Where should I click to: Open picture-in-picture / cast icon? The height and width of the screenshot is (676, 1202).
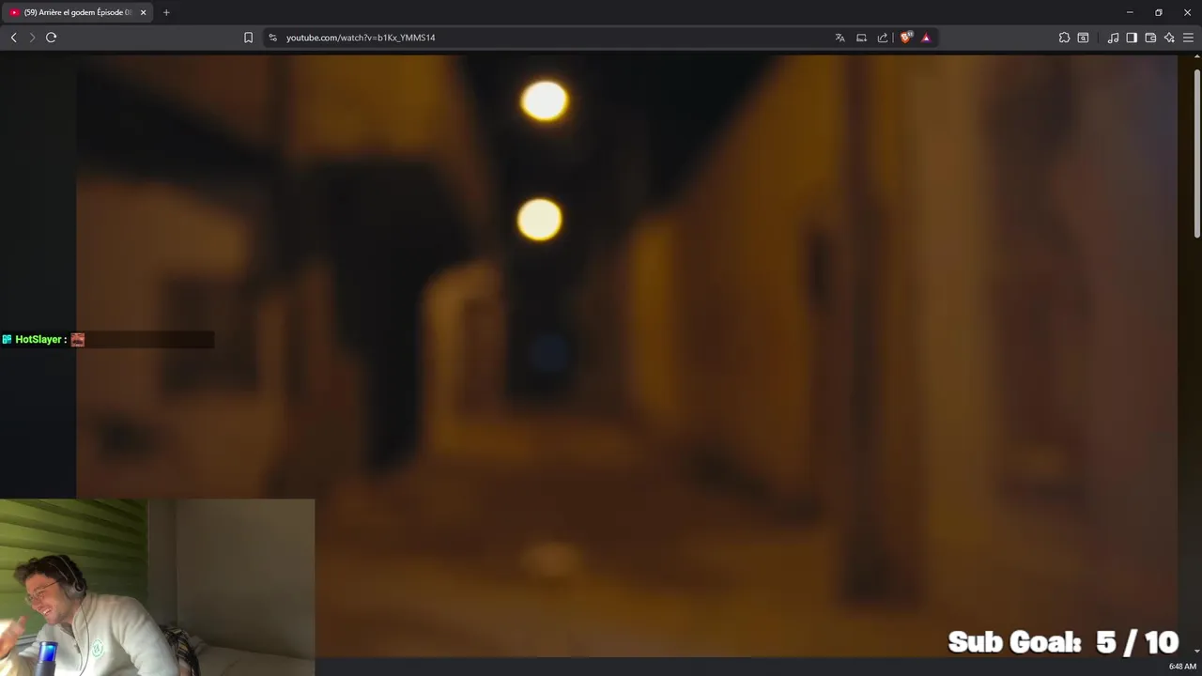coord(861,38)
